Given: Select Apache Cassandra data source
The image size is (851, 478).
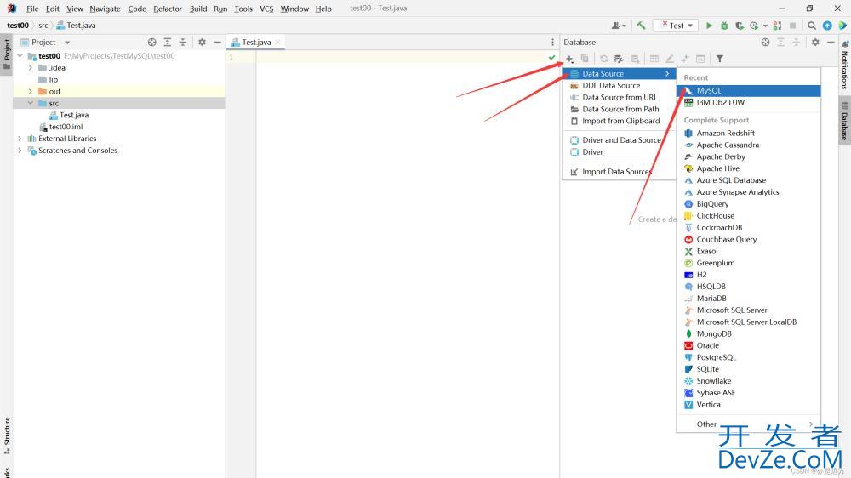Looking at the screenshot, I should (748, 145).
